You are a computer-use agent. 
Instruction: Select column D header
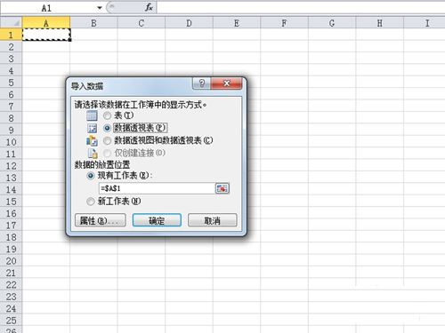189,23
